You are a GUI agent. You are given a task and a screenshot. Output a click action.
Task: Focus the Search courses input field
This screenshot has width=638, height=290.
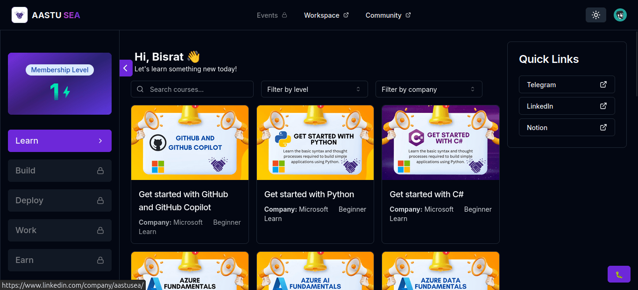(x=192, y=89)
